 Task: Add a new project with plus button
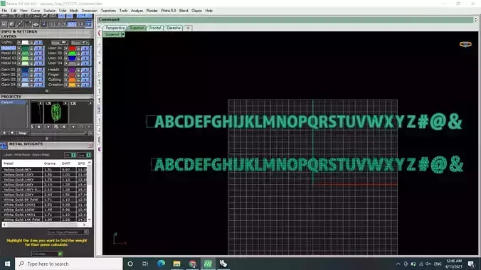pos(4,133)
